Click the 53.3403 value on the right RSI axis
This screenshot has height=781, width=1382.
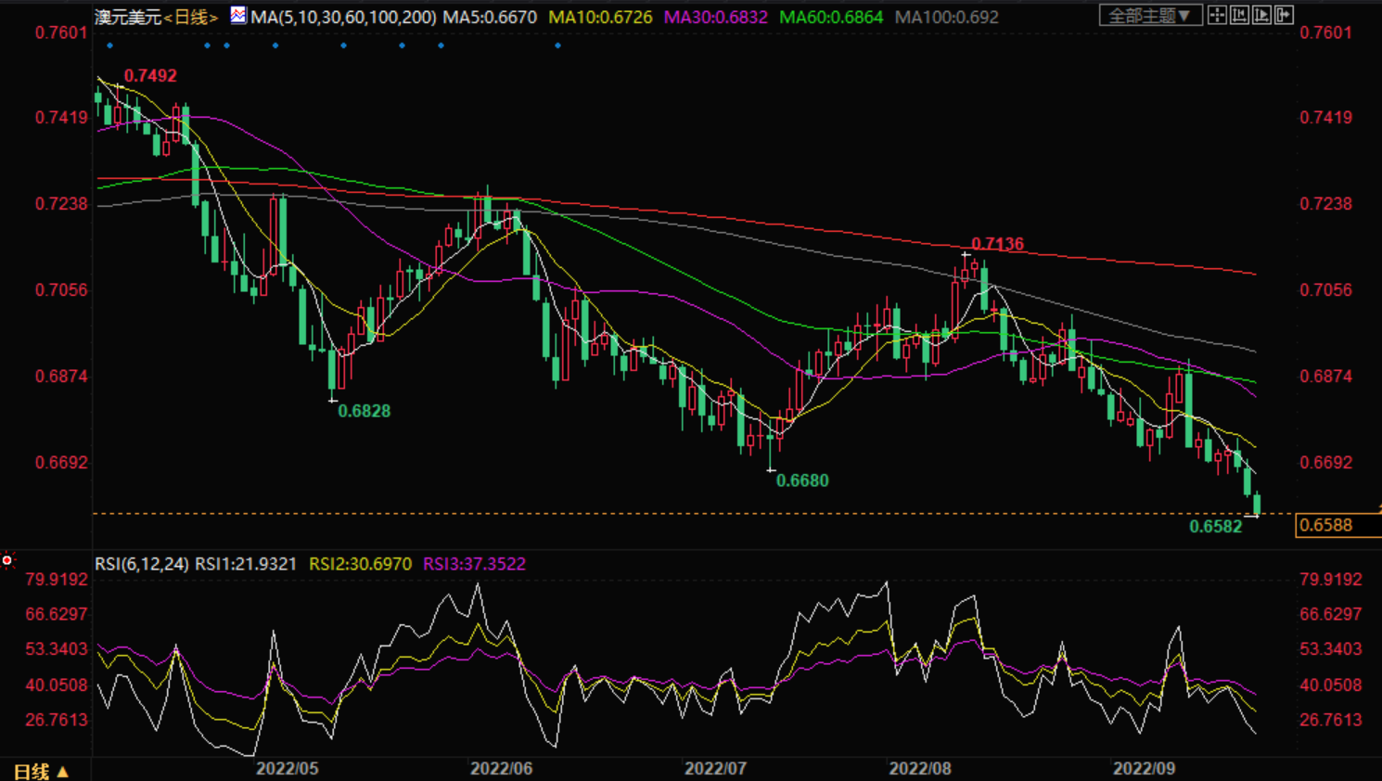(1331, 649)
